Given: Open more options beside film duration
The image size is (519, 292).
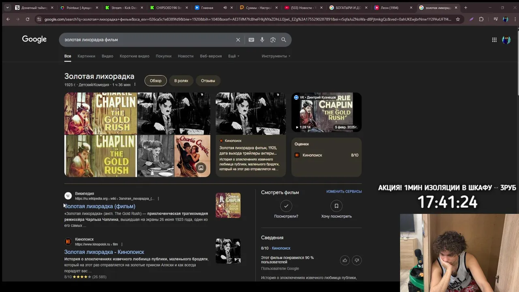Looking at the screenshot, I should tap(135, 84).
